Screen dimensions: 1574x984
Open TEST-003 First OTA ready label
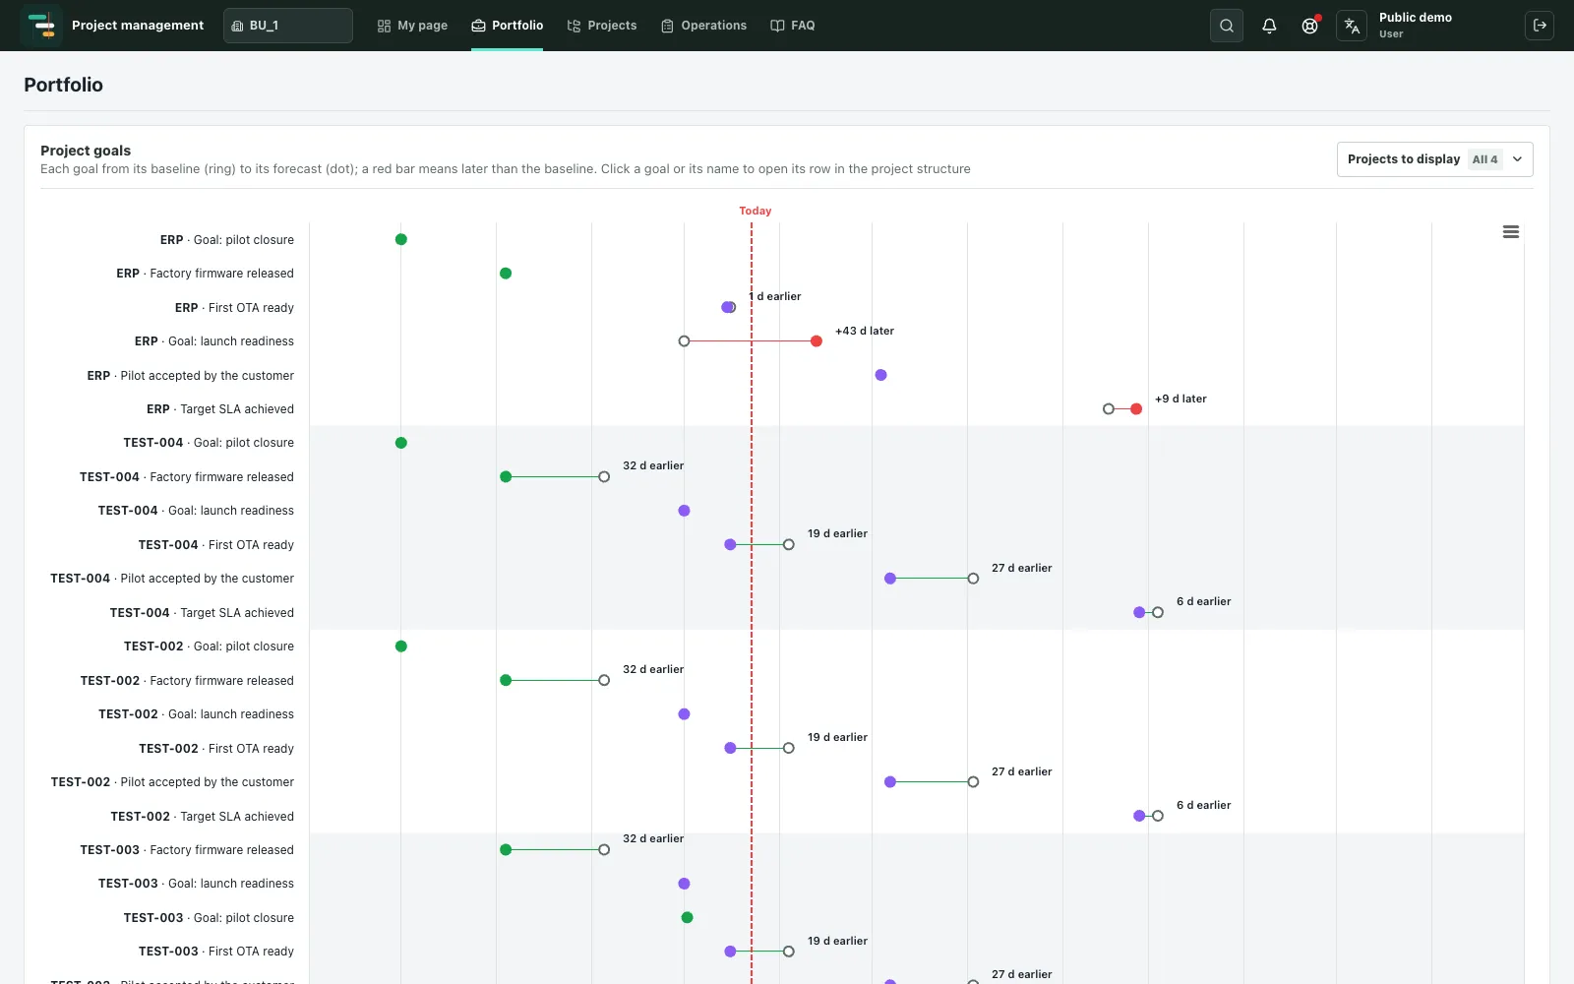coord(216,952)
